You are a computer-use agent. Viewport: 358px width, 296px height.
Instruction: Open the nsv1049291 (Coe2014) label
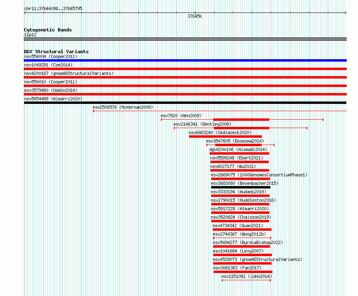tap(48, 65)
